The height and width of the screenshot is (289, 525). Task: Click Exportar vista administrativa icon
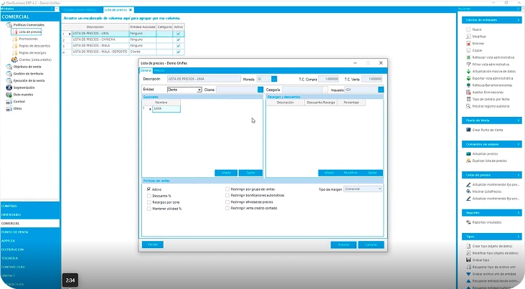click(x=467, y=77)
